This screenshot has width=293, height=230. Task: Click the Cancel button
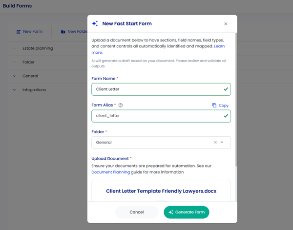click(137, 212)
